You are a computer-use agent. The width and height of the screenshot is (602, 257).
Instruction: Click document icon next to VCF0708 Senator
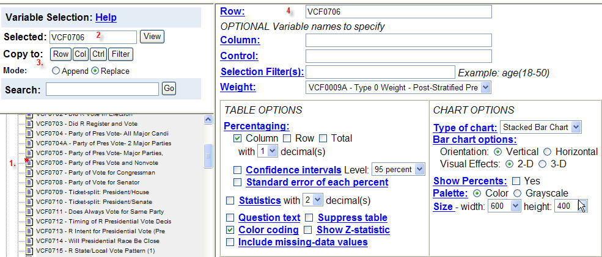click(29, 182)
